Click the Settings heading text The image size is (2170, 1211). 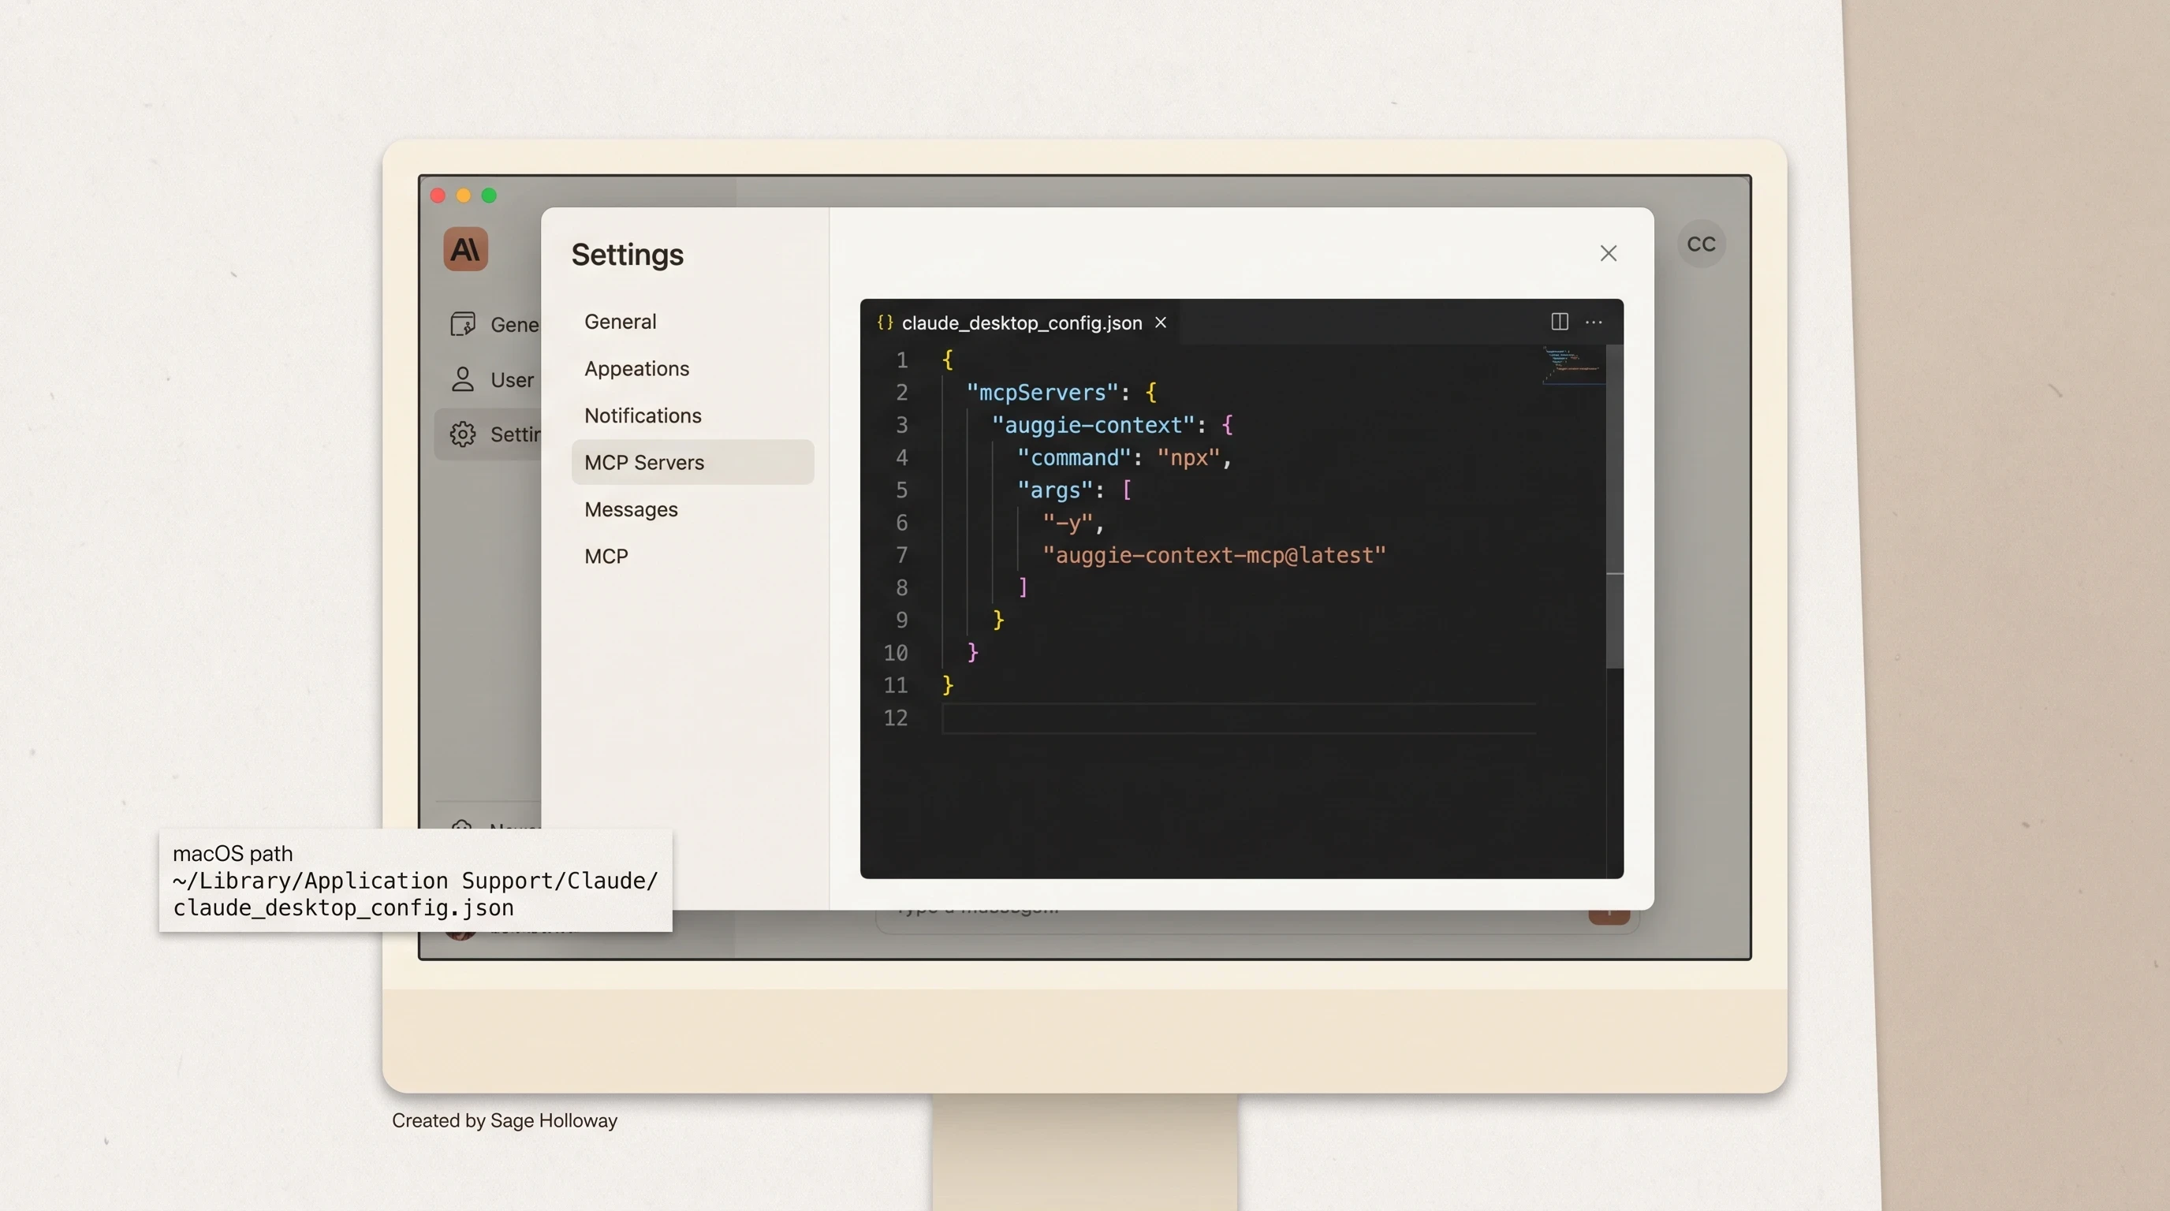pos(627,255)
